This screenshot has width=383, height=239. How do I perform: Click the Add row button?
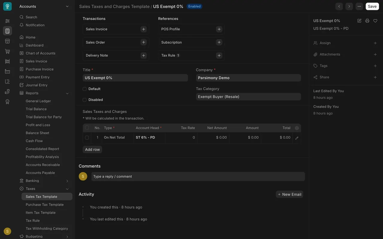click(92, 149)
